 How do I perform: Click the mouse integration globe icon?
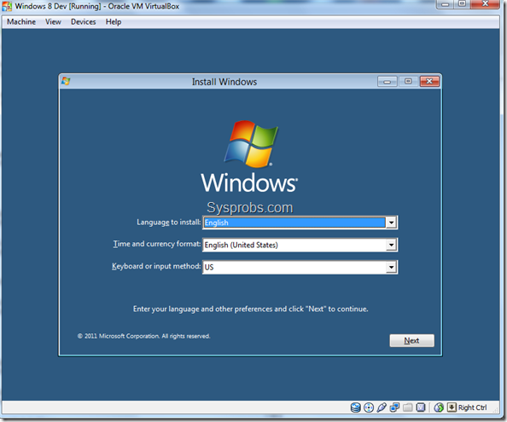[439, 408]
